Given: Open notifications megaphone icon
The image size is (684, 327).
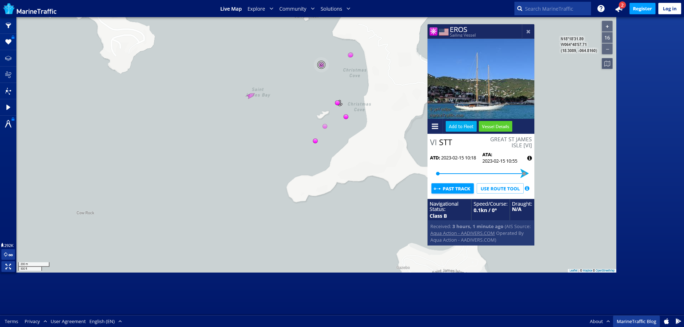Looking at the screenshot, I should (x=619, y=9).
